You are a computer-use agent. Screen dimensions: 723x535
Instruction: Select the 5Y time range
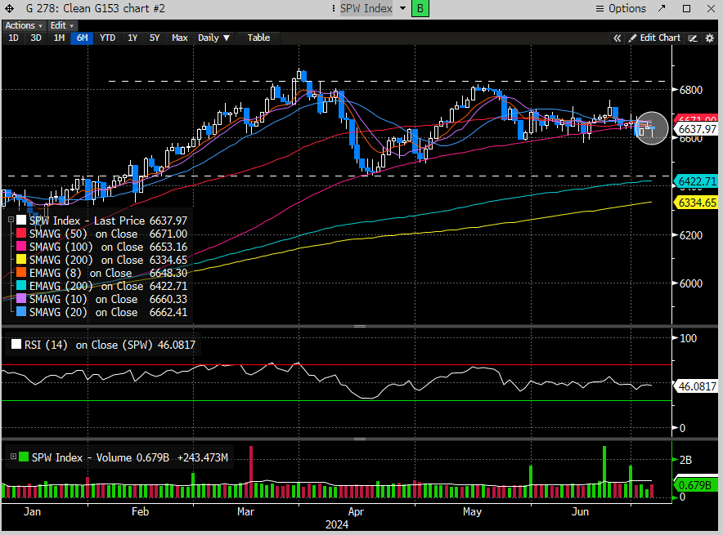click(155, 38)
